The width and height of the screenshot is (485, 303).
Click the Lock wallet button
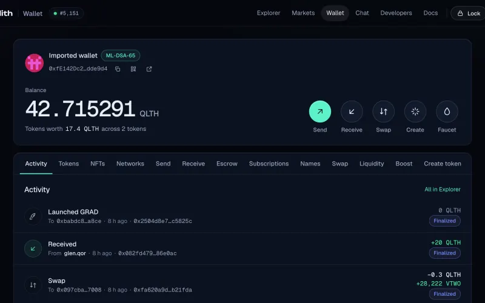pos(469,13)
